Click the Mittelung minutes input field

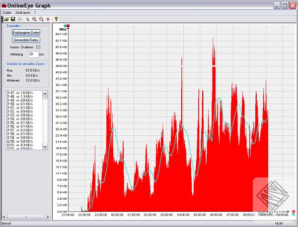click(x=33, y=54)
